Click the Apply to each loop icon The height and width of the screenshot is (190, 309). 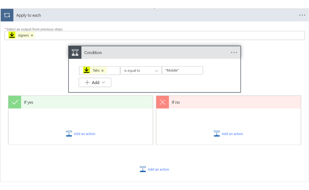(x=7, y=15)
